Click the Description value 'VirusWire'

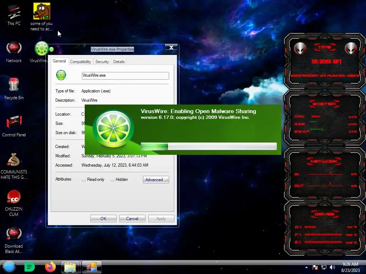(x=89, y=100)
